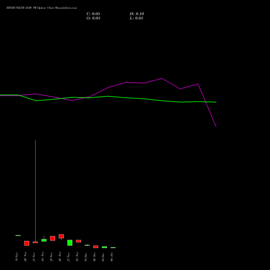Select the 01 Dec date label
Viewport: 270px width, 270px height.
[x=86, y=257]
